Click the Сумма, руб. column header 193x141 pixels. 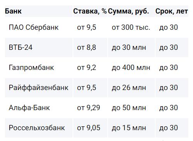(131, 11)
